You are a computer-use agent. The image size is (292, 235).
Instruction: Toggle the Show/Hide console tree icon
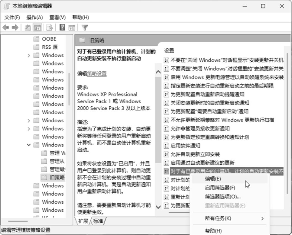(37, 27)
